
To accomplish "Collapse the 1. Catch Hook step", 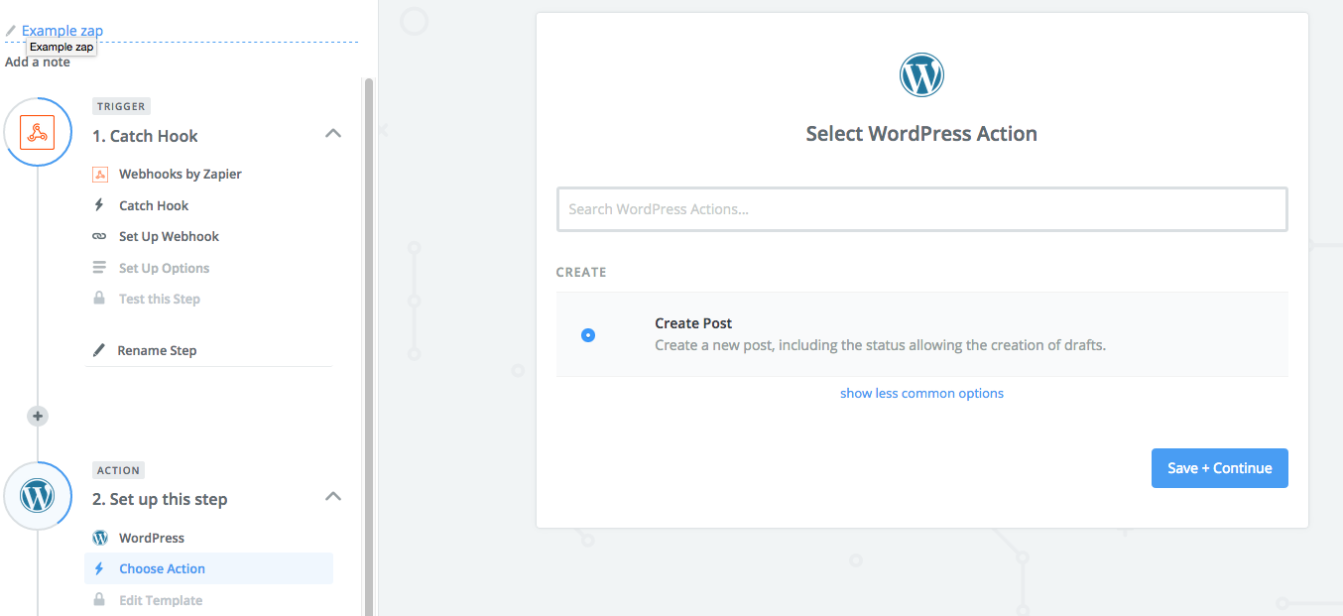I will pos(333,133).
